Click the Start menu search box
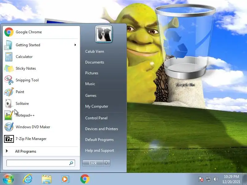Viewport: 247px width, 185px height. (x=41, y=163)
